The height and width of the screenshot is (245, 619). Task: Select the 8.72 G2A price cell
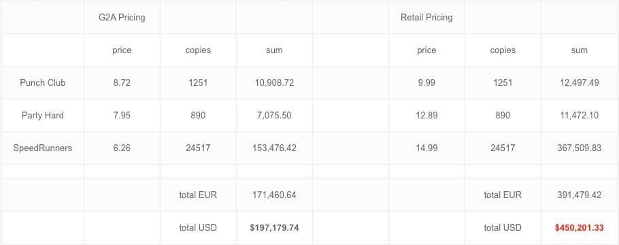122,82
